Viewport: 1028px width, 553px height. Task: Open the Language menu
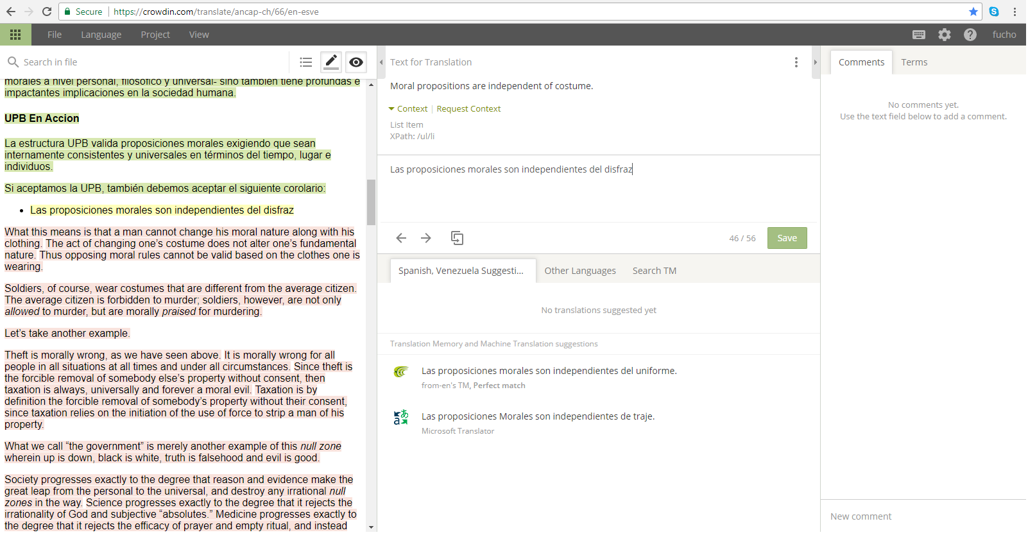(x=101, y=35)
